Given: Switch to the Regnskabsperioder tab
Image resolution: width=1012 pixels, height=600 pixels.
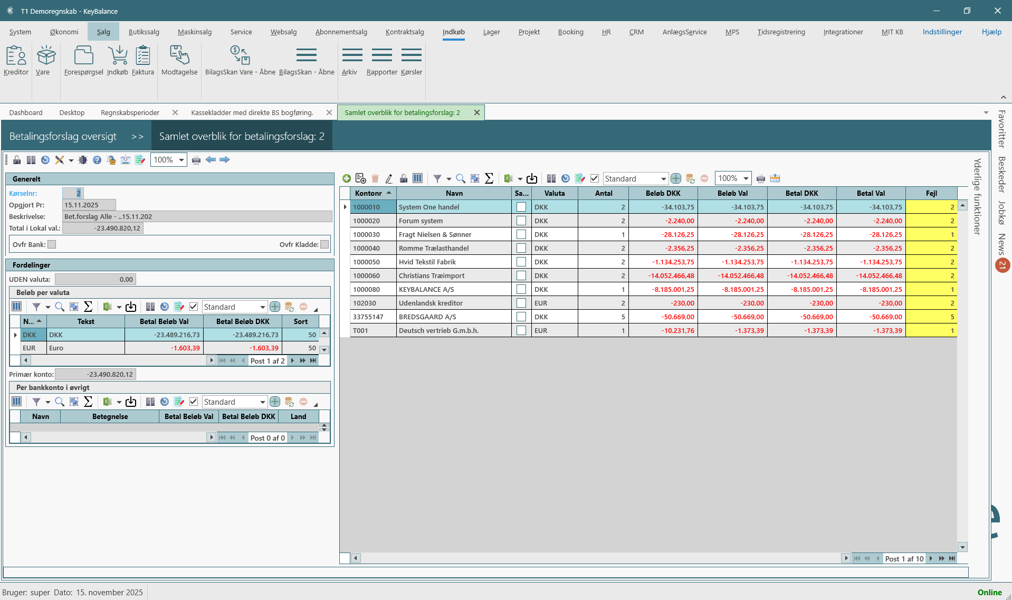Looking at the screenshot, I should tap(130, 112).
